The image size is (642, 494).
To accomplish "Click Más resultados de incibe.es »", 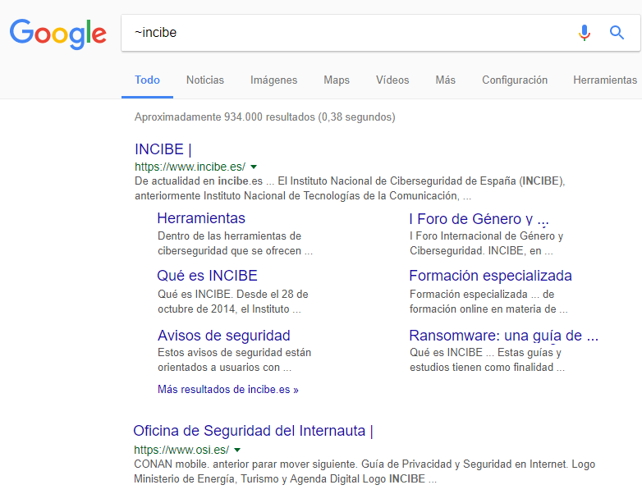I will 228,389.
